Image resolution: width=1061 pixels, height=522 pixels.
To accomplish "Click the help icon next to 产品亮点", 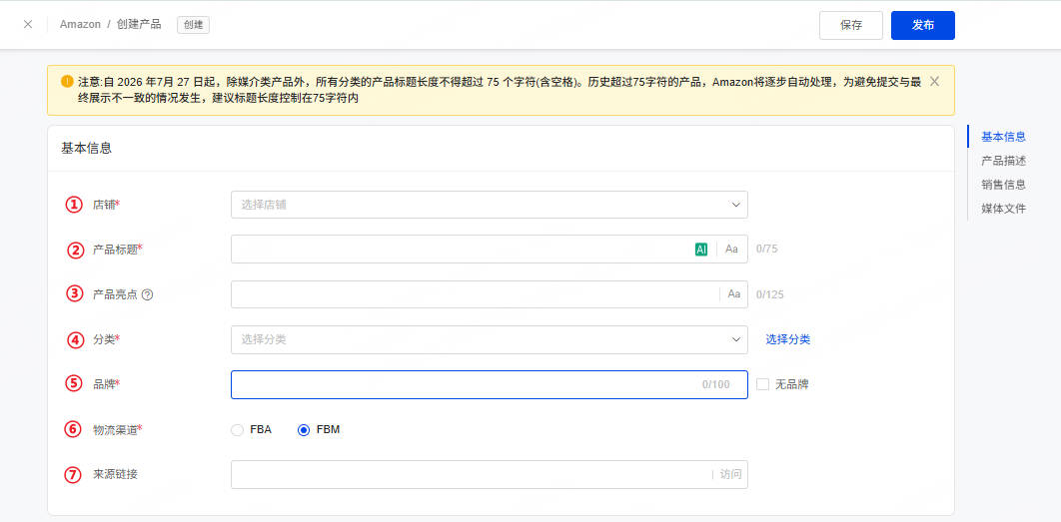I will (x=148, y=294).
